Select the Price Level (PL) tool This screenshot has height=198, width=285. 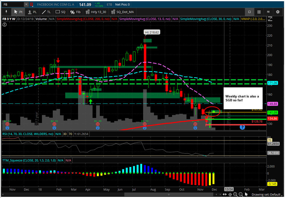(32, 12)
